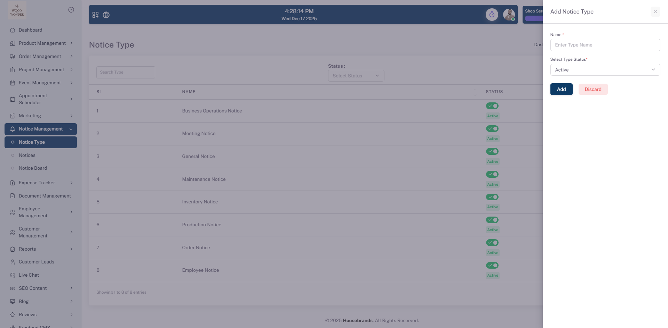This screenshot has height=328, width=668.
Task: Click the Dashboard home icon in sidebar
Action: [x=13, y=30]
